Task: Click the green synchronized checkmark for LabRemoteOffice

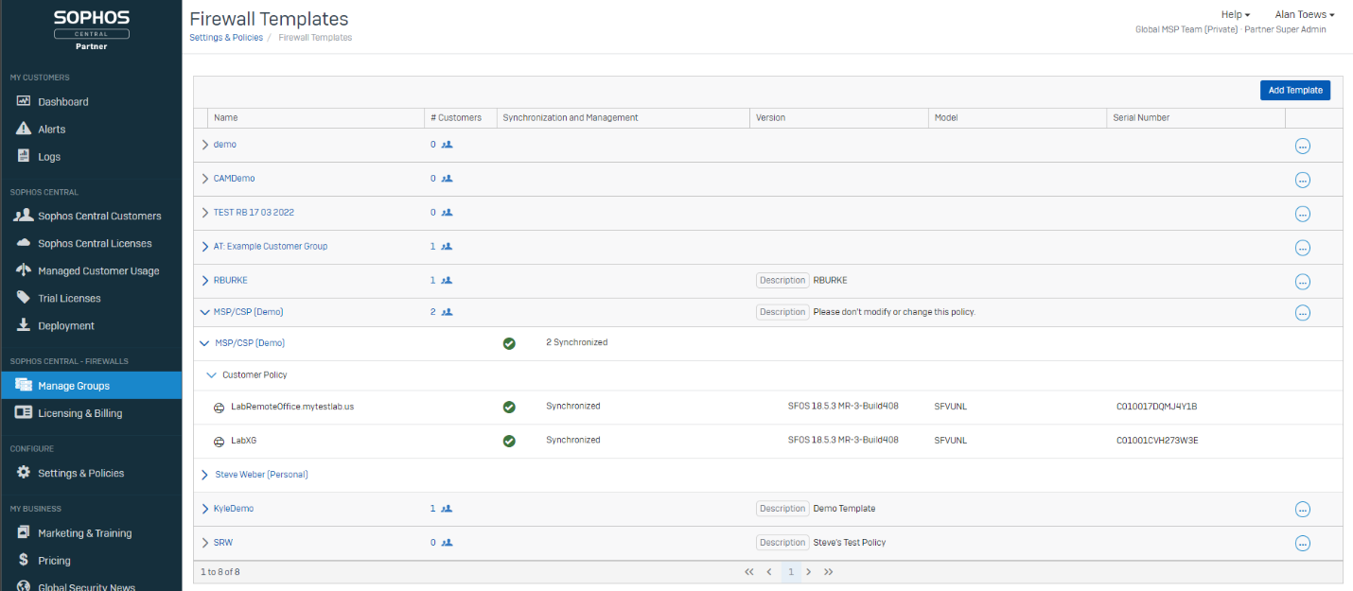Action: coord(509,407)
